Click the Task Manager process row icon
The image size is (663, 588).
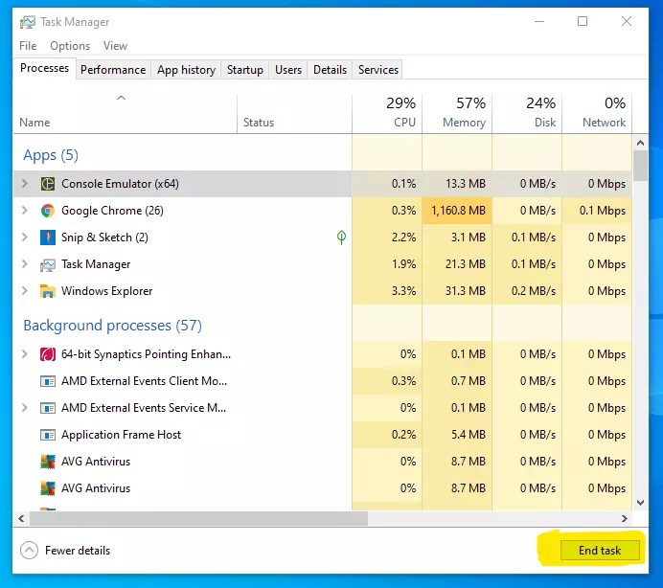point(48,264)
